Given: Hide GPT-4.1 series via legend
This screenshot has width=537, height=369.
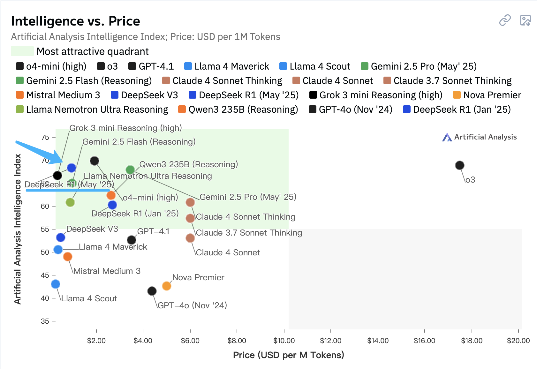Looking at the screenshot, I should click(151, 66).
